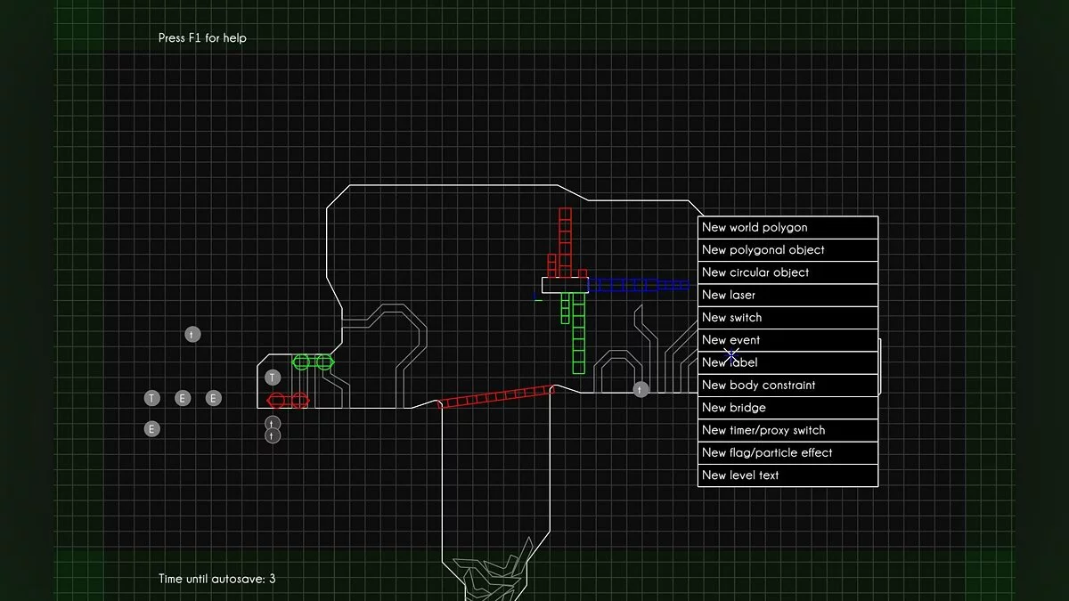This screenshot has height=601, width=1069.
Task: Select the 'T' marker inside the small room
Action: click(x=273, y=378)
